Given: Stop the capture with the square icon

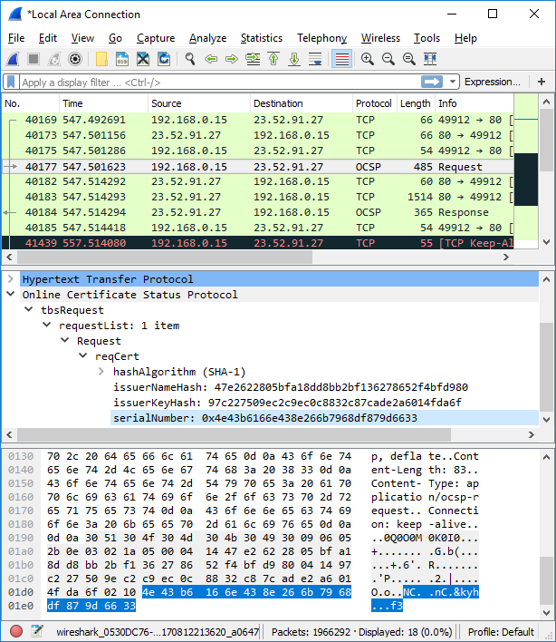Looking at the screenshot, I should point(34,59).
